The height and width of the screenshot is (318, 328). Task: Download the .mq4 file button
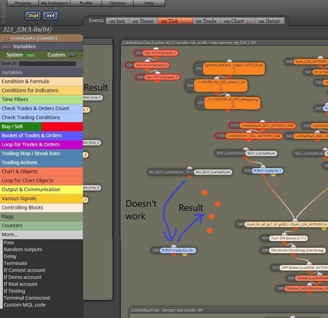pos(33,16)
